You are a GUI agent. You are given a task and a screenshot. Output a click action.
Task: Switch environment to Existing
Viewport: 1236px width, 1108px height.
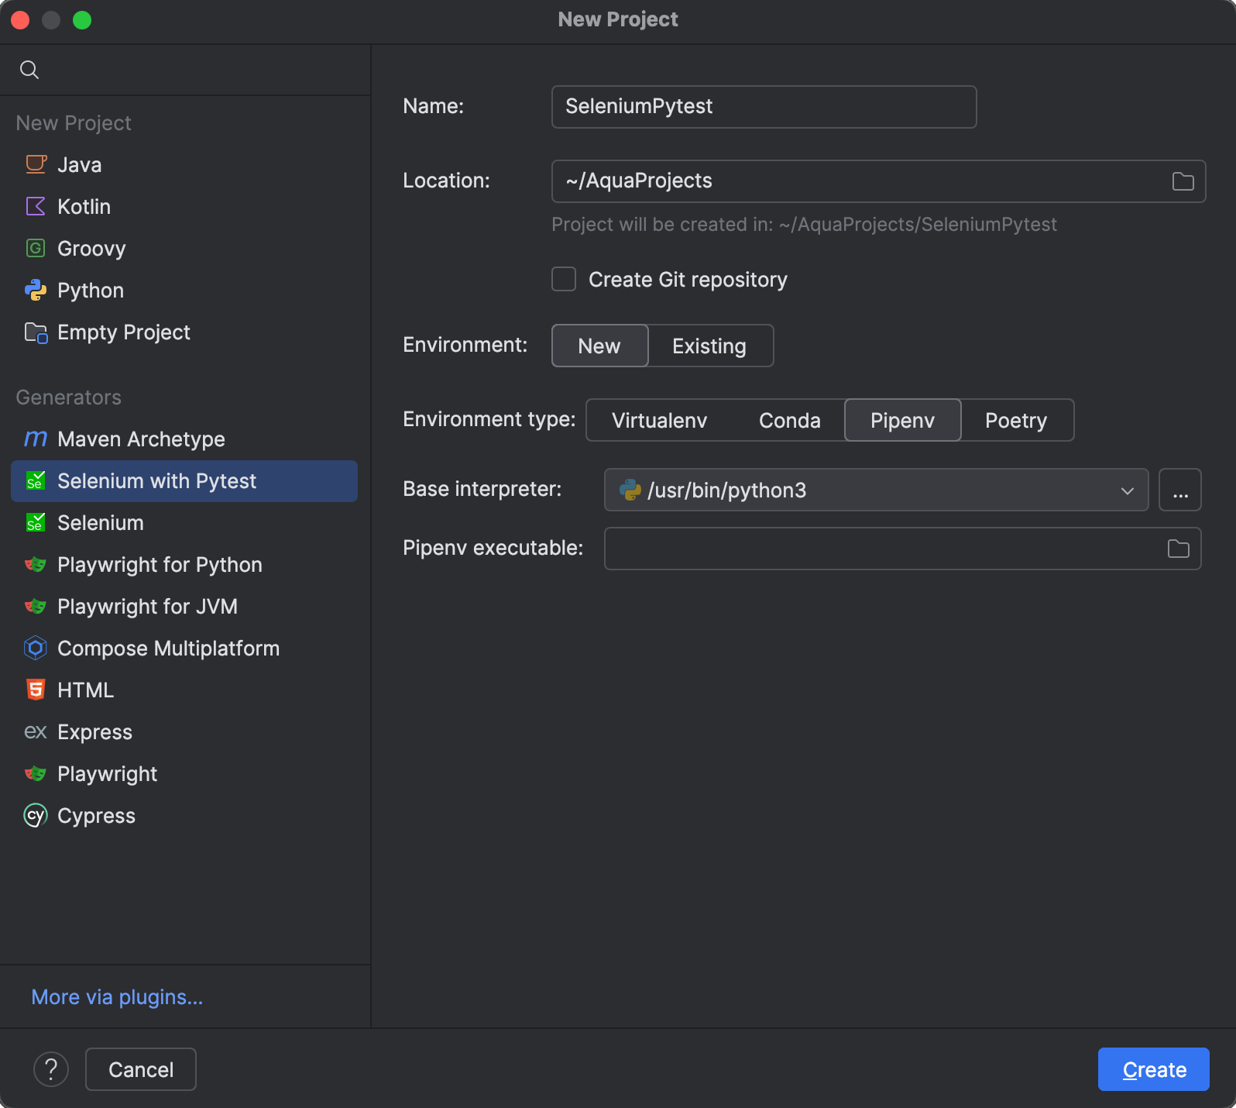pos(709,346)
